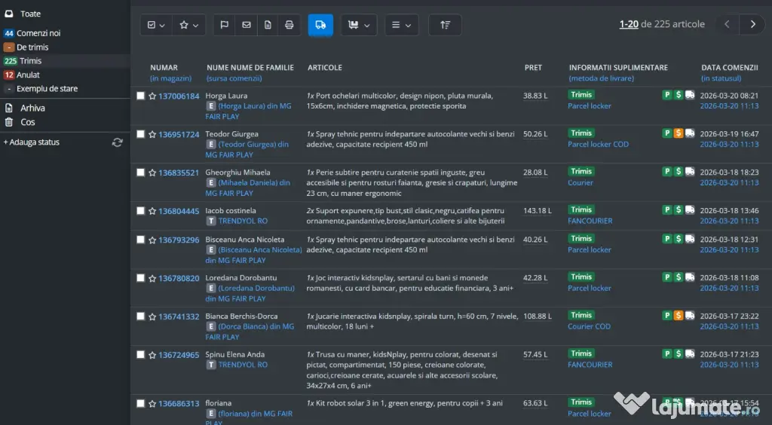Select checkbox for order 136724965
Screen dimensions: 772x425
point(140,354)
